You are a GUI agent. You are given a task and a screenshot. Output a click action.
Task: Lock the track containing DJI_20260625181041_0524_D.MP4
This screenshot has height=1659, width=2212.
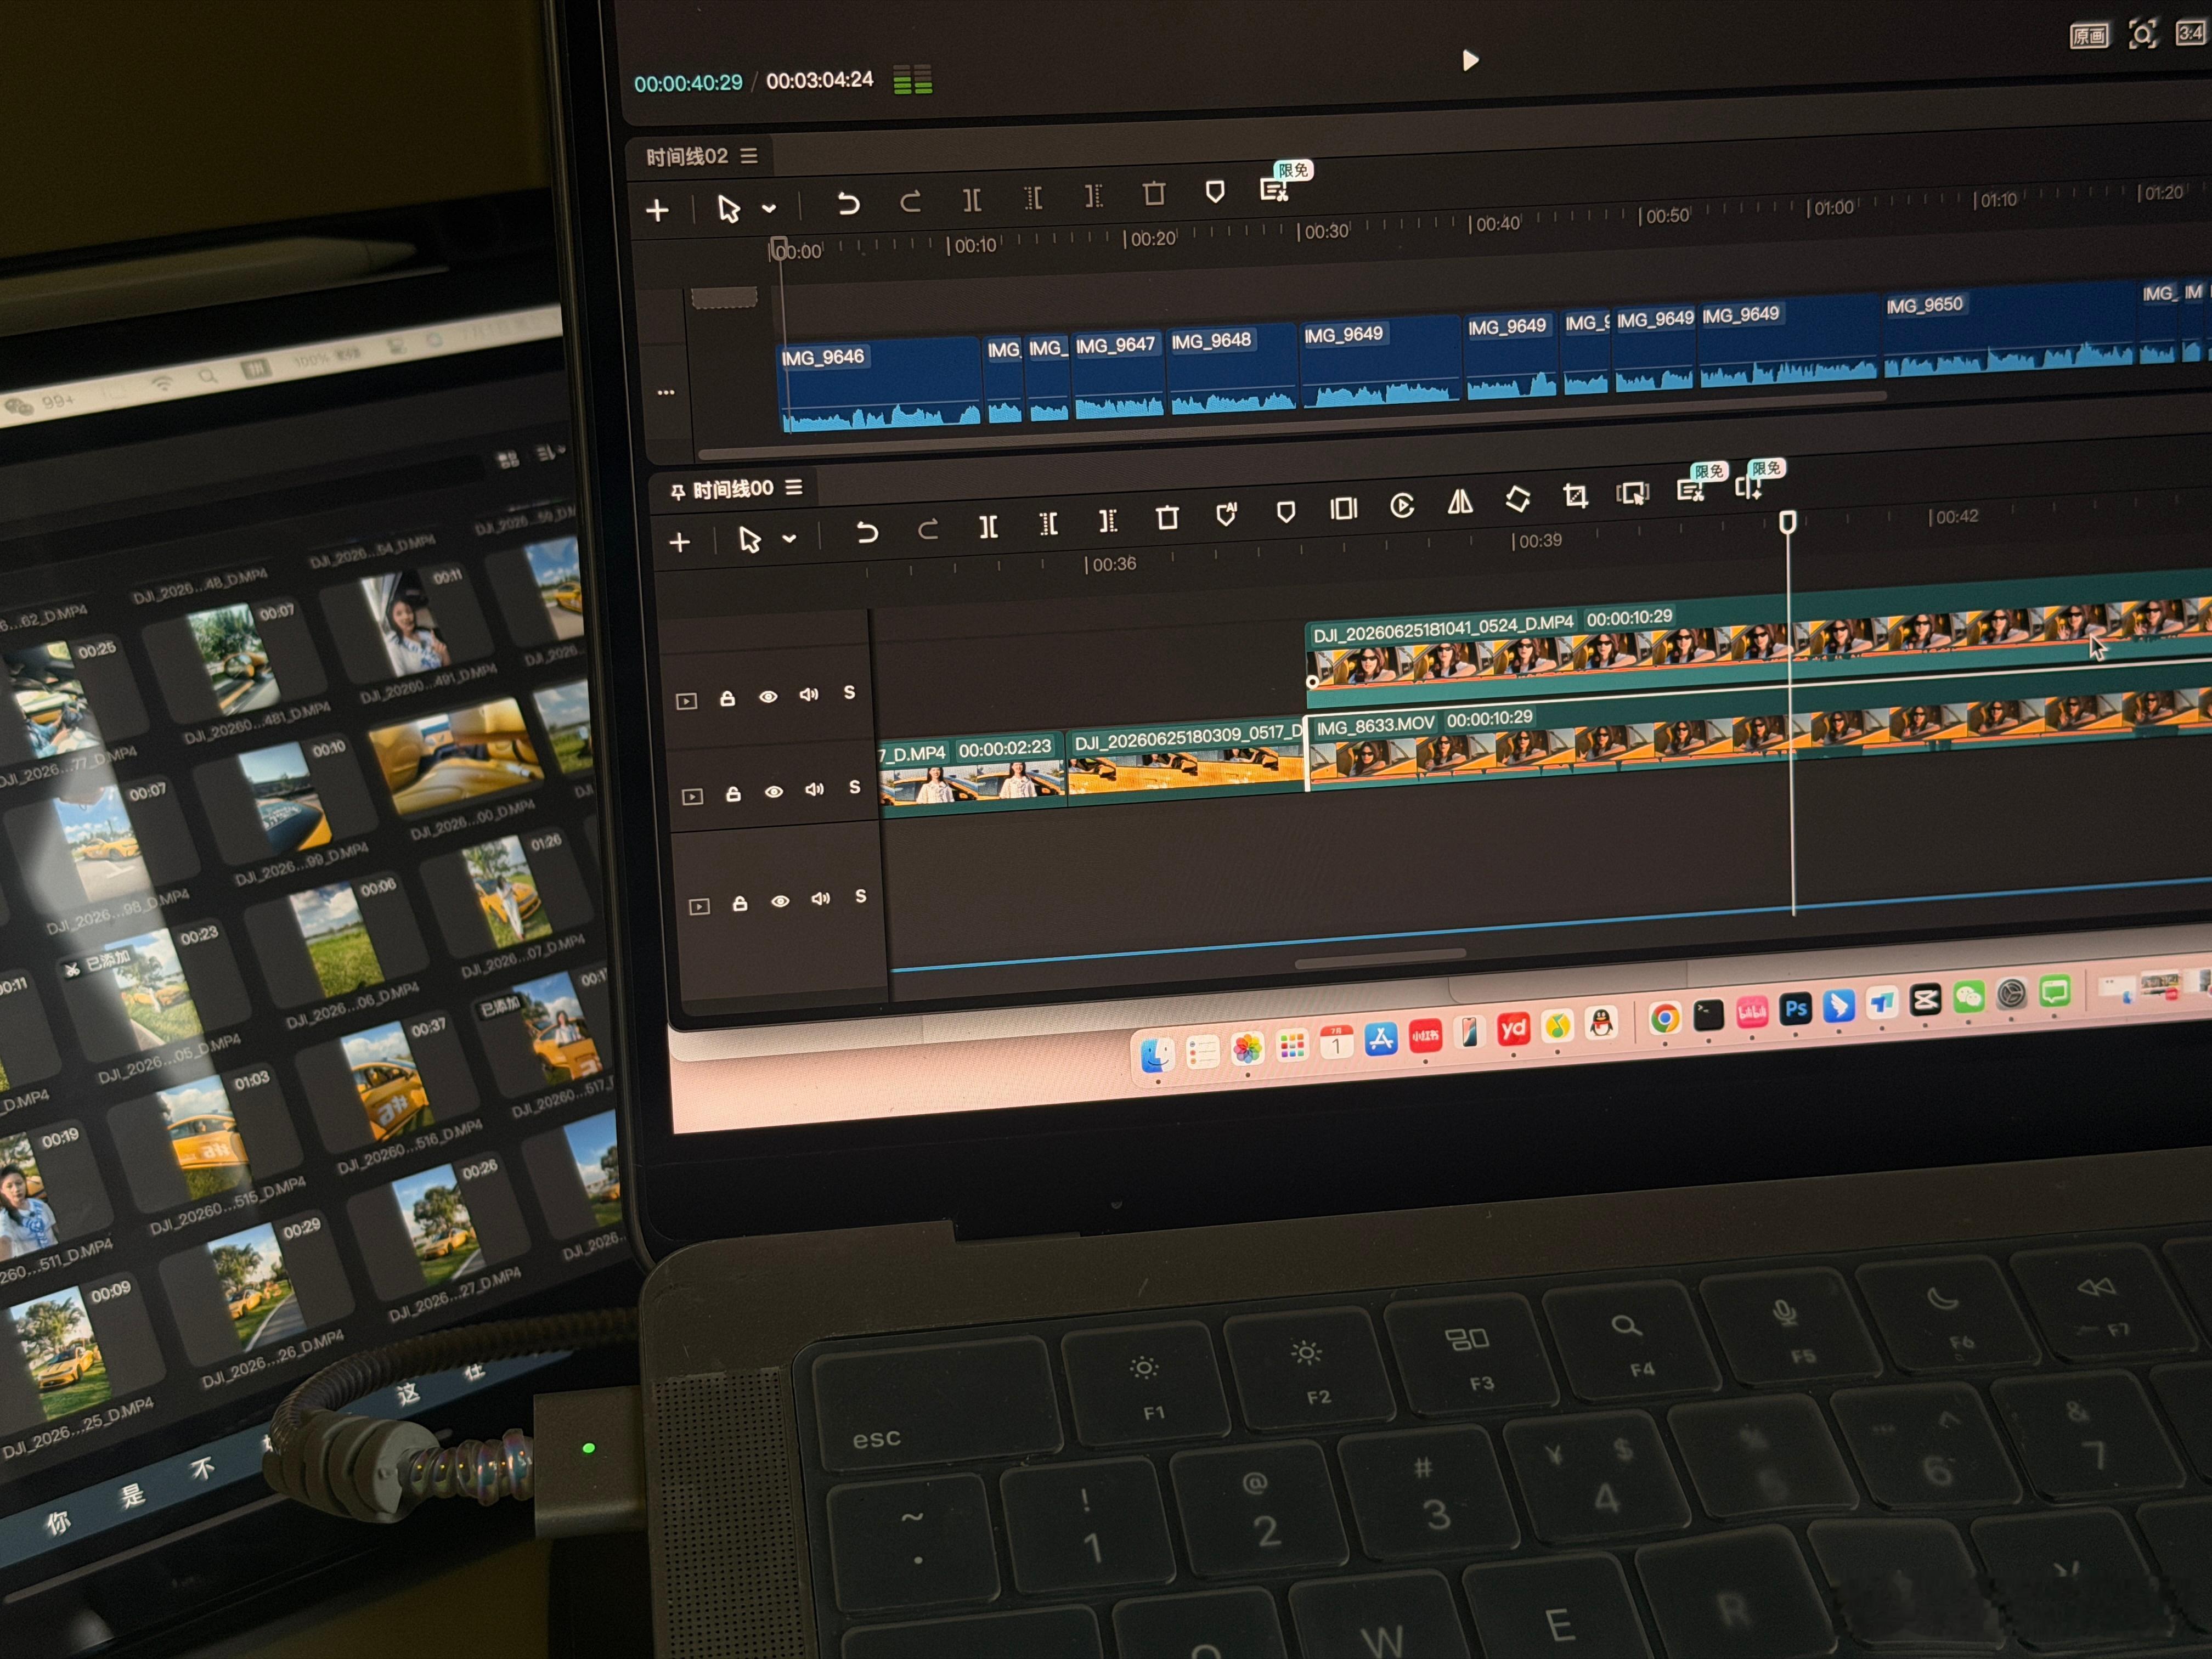(727, 698)
